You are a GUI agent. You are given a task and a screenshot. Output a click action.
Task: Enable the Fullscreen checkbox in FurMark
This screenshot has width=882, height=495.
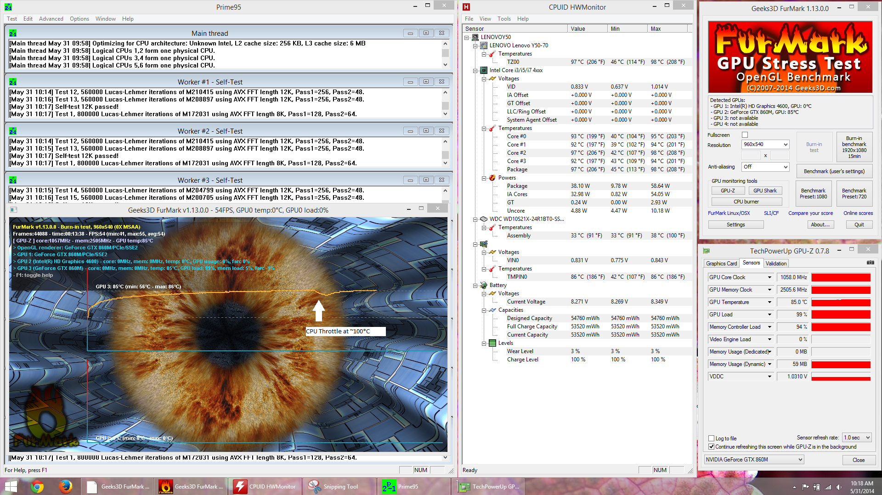(745, 135)
